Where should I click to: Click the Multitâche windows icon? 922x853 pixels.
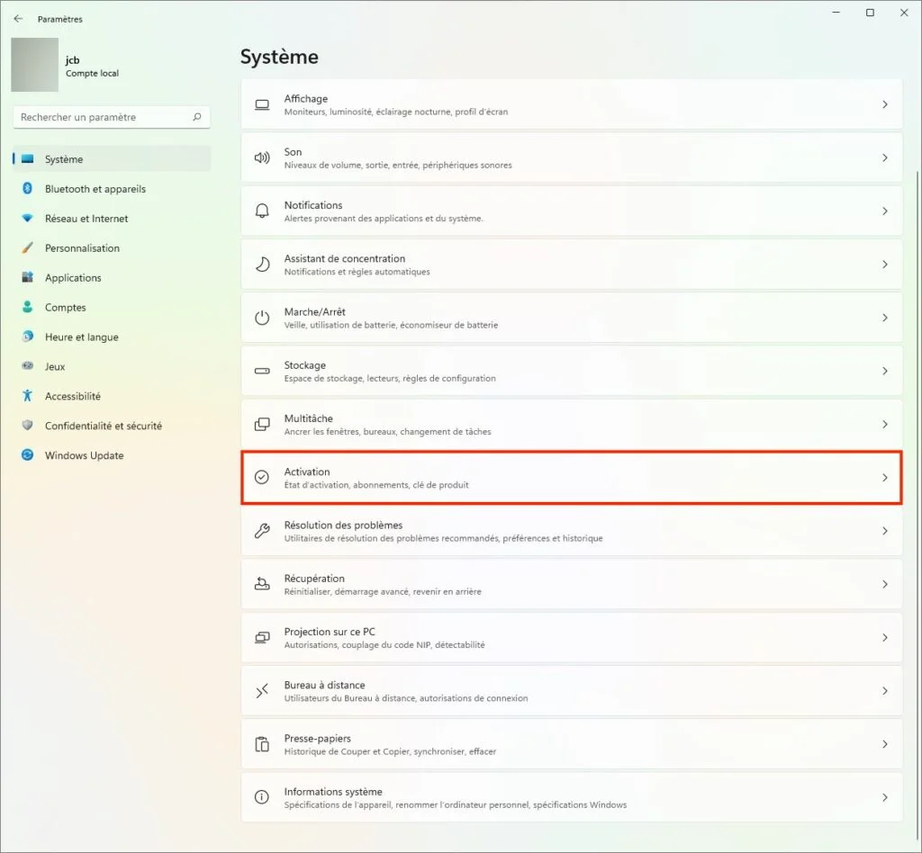click(x=262, y=424)
